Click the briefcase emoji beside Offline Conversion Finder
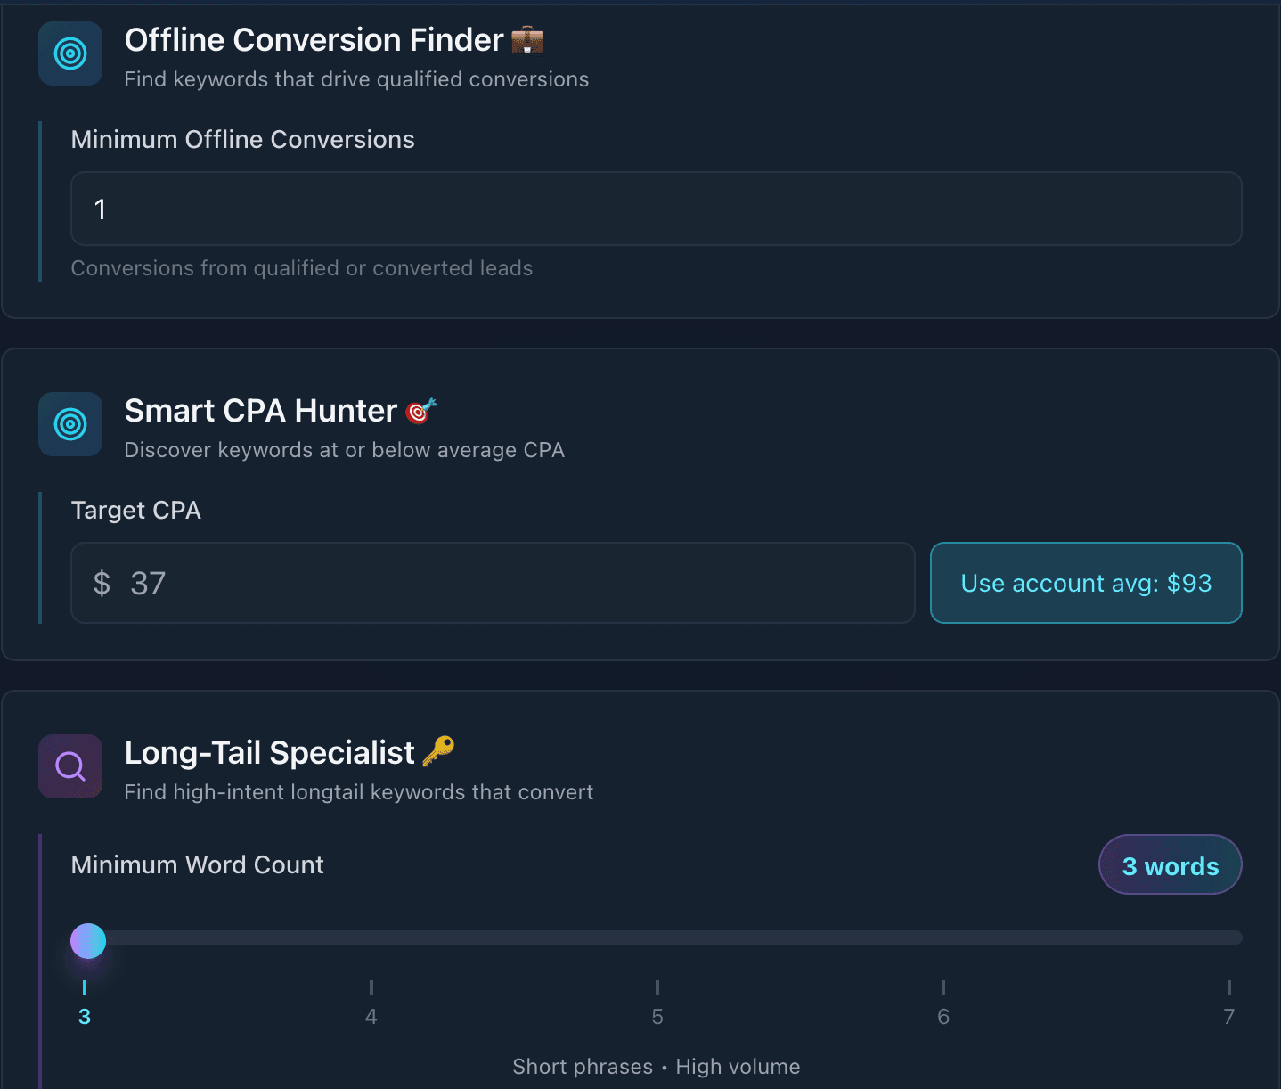The image size is (1281, 1089). coord(527,40)
